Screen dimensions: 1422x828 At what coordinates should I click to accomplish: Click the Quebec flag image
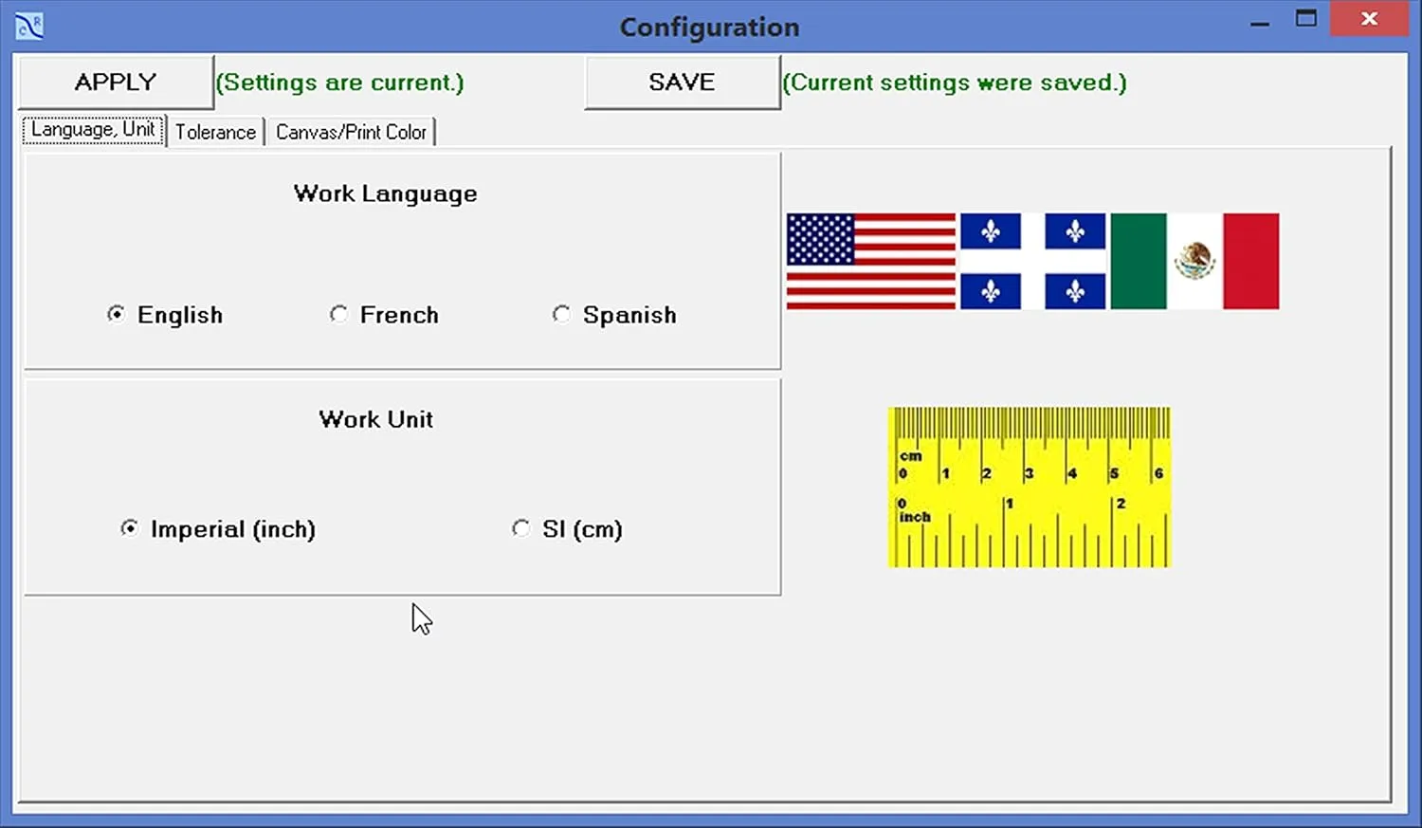tap(1032, 262)
